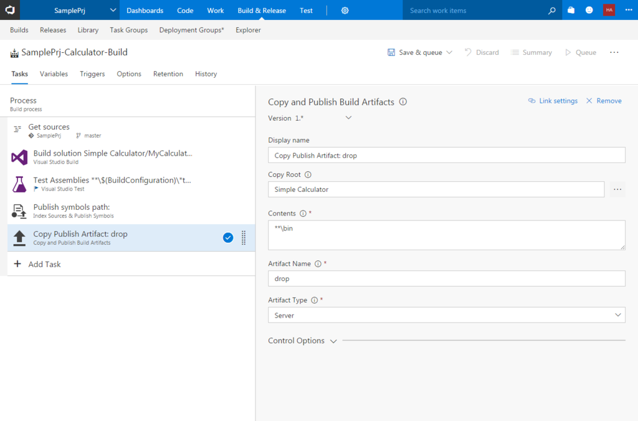Go to the Builds page
This screenshot has width=638, height=421.
[x=19, y=30]
